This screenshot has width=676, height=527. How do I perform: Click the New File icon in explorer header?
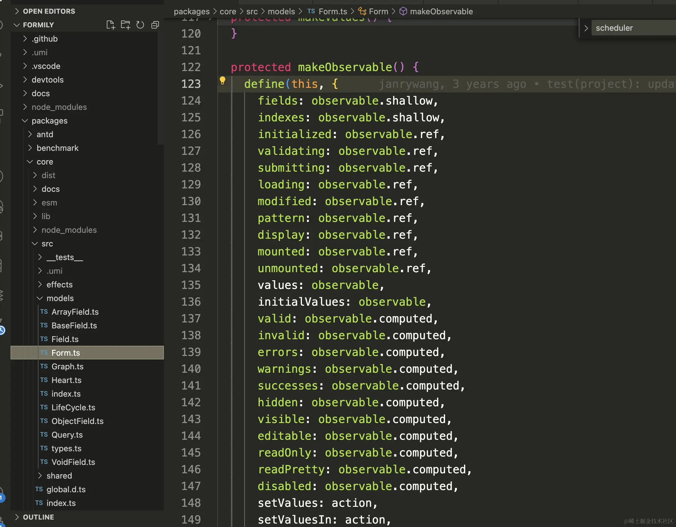point(110,25)
